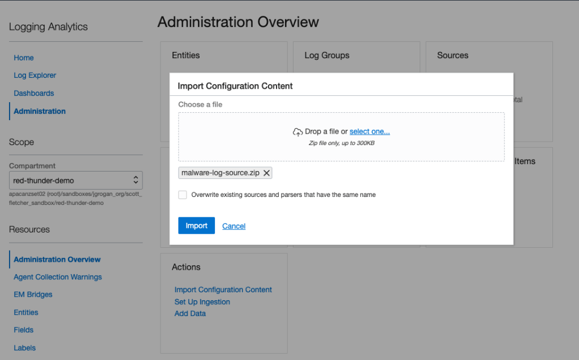Click Set Up Ingestion action
The width and height of the screenshot is (579, 360).
[x=202, y=302]
